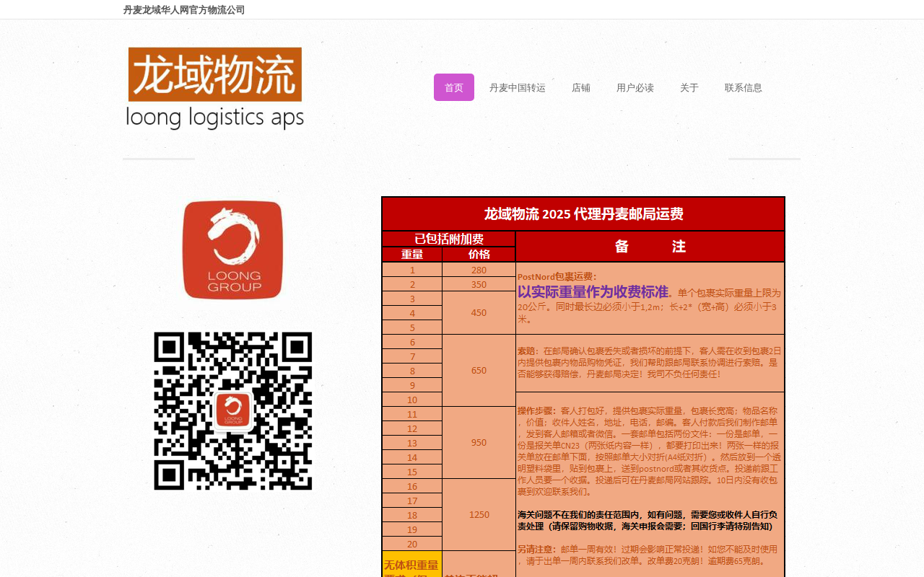This screenshot has width=924, height=577.
Task: Click the purple text 以实际重量作为收费标准
Action: (x=593, y=292)
